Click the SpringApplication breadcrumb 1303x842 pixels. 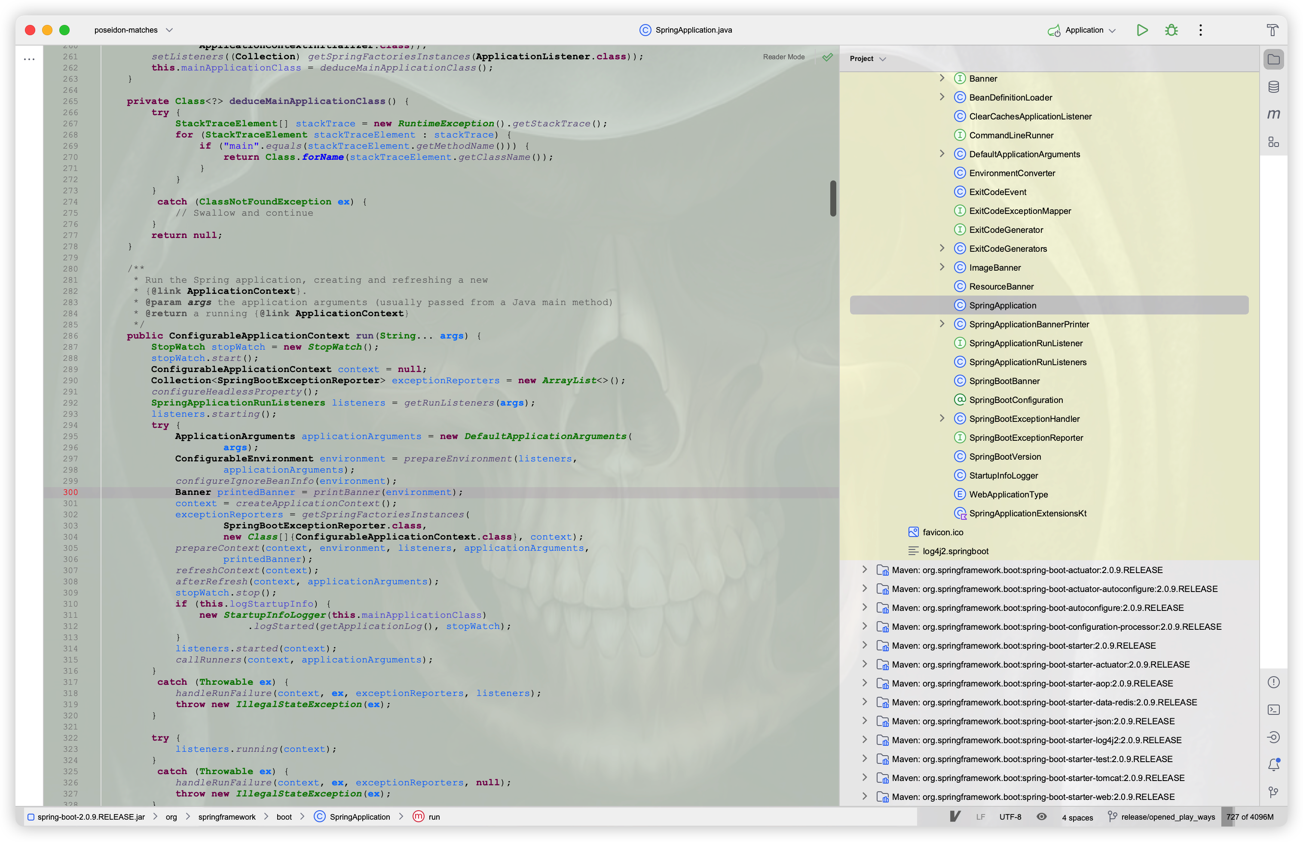pyautogui.click(x=359, y=817)
